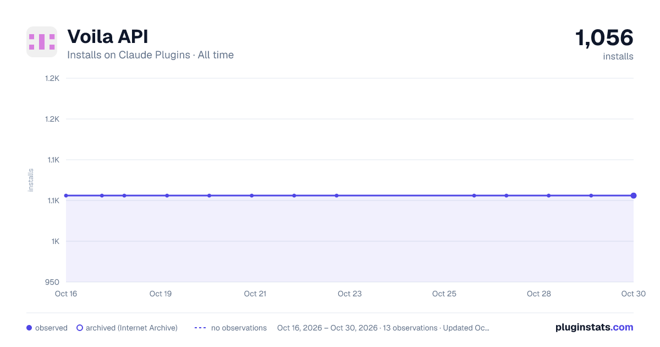Image resolution: width=660 pixels, height=347 pixels.
Task: Click "Oct 16, 2026 – Oct 30, 2026" date range
Action: (327, 328)
